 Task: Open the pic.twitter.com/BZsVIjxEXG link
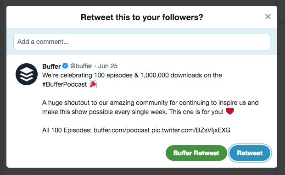(x=191, y=130)
